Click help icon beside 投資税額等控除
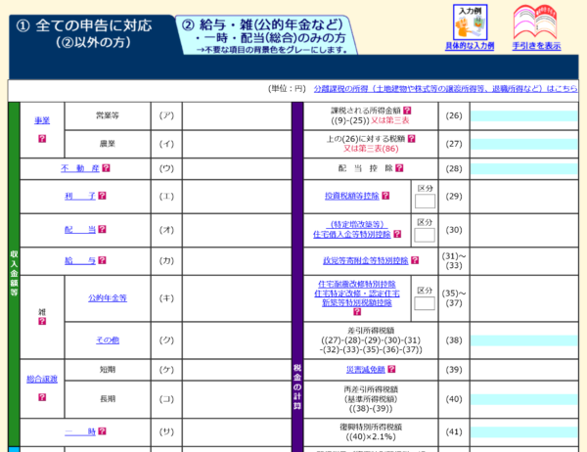This screenshot has width=587, height=452. (x=385, y=196)
